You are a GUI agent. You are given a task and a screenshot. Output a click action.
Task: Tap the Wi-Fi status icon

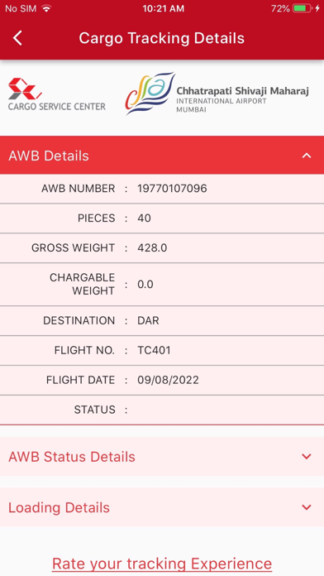[x=46, y=8]
